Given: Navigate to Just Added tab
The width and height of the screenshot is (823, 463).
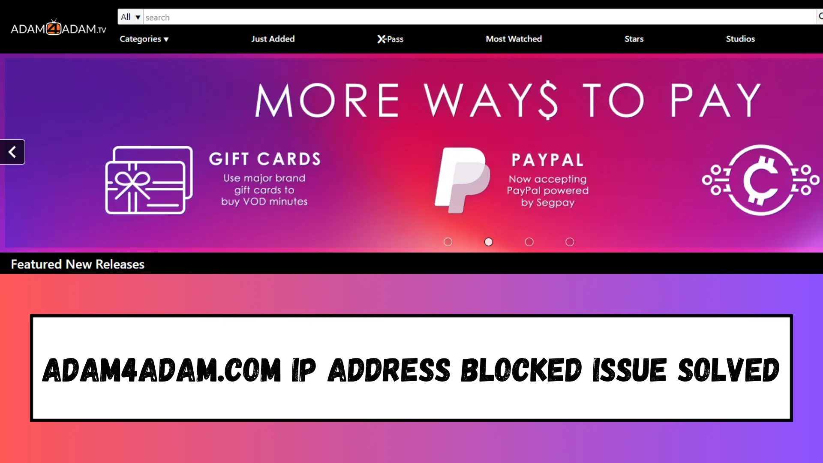Looking at the screenshot, I should (x=273, y=39).
